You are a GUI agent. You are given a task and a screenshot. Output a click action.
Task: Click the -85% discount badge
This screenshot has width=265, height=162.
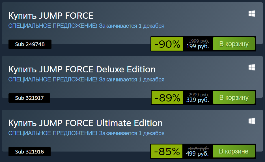[167, 151]
